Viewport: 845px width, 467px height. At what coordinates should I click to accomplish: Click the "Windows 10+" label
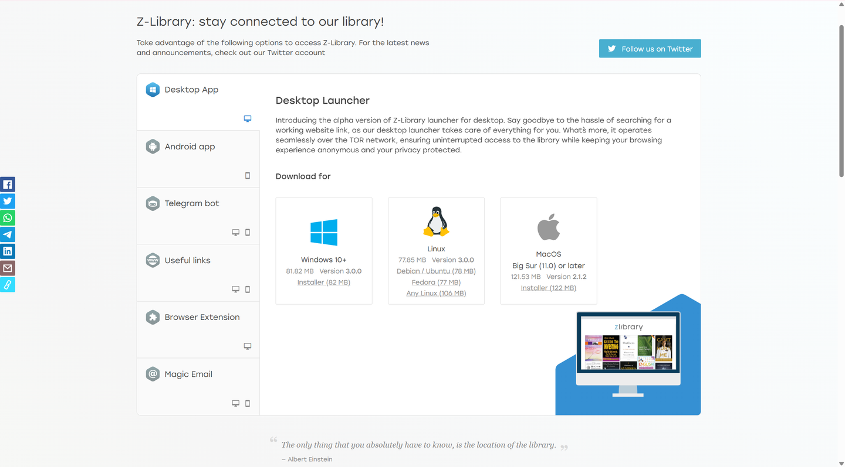tap(324, 260)
